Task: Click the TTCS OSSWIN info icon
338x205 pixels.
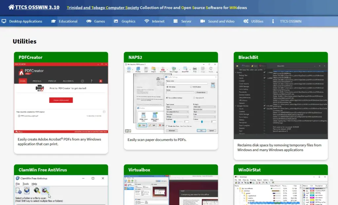Action: (273, 21)
